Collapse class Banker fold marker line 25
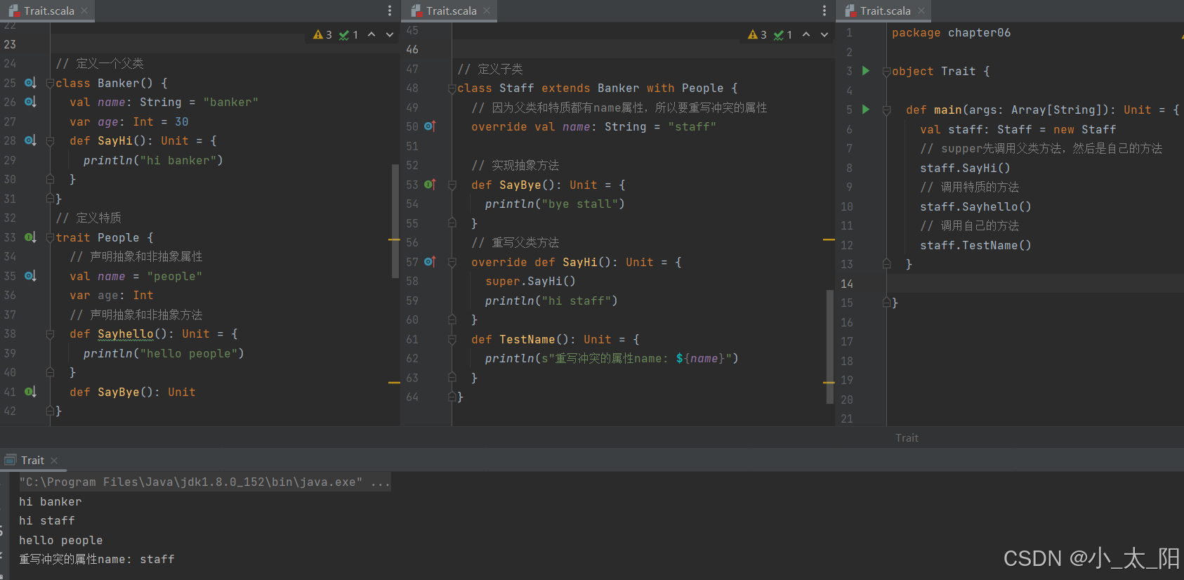 click(50, 83)
